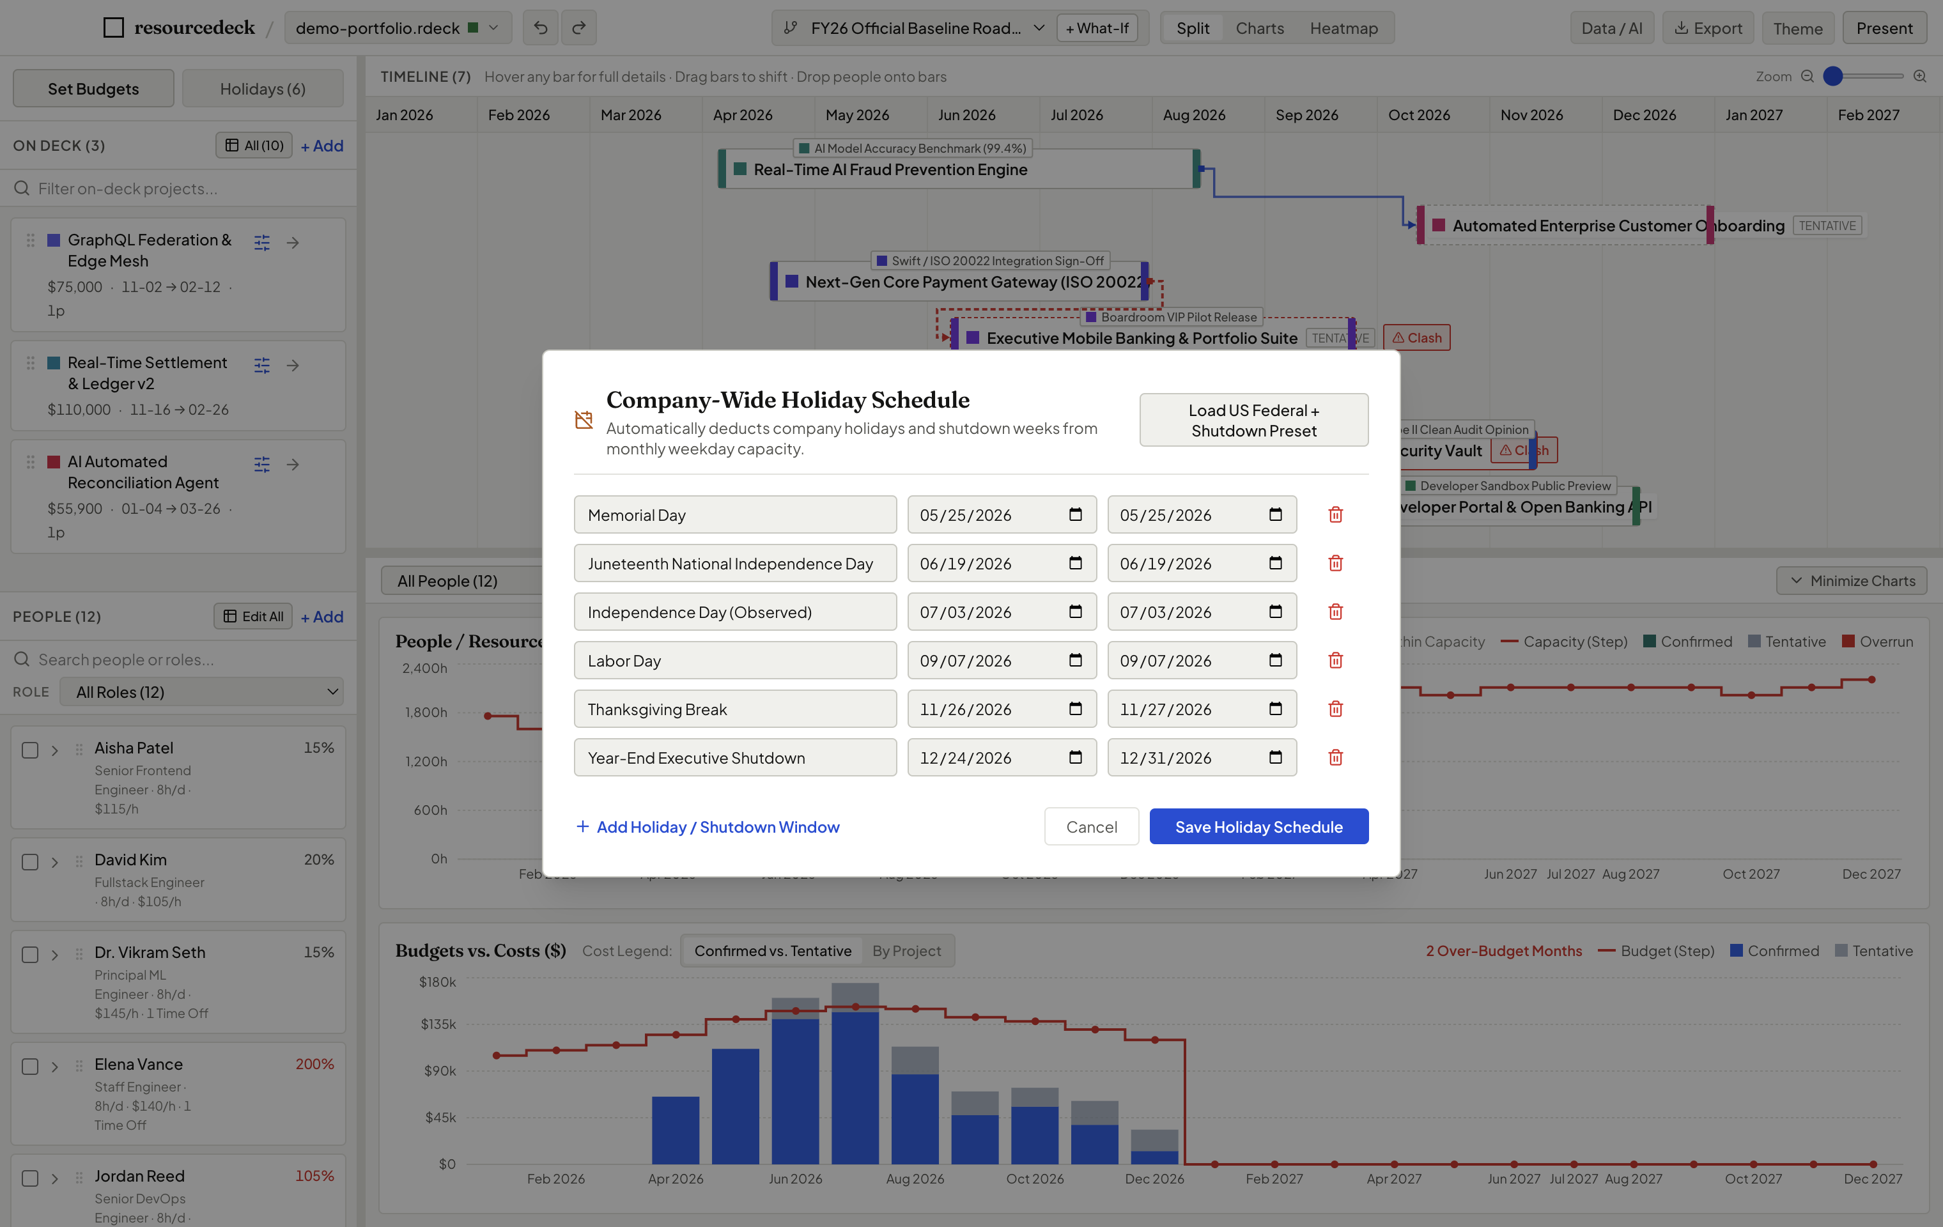Click Minimize Charts collapse button
Image resolution: width=1943 pixels, height=1227 pixels.
(1852, 581)
